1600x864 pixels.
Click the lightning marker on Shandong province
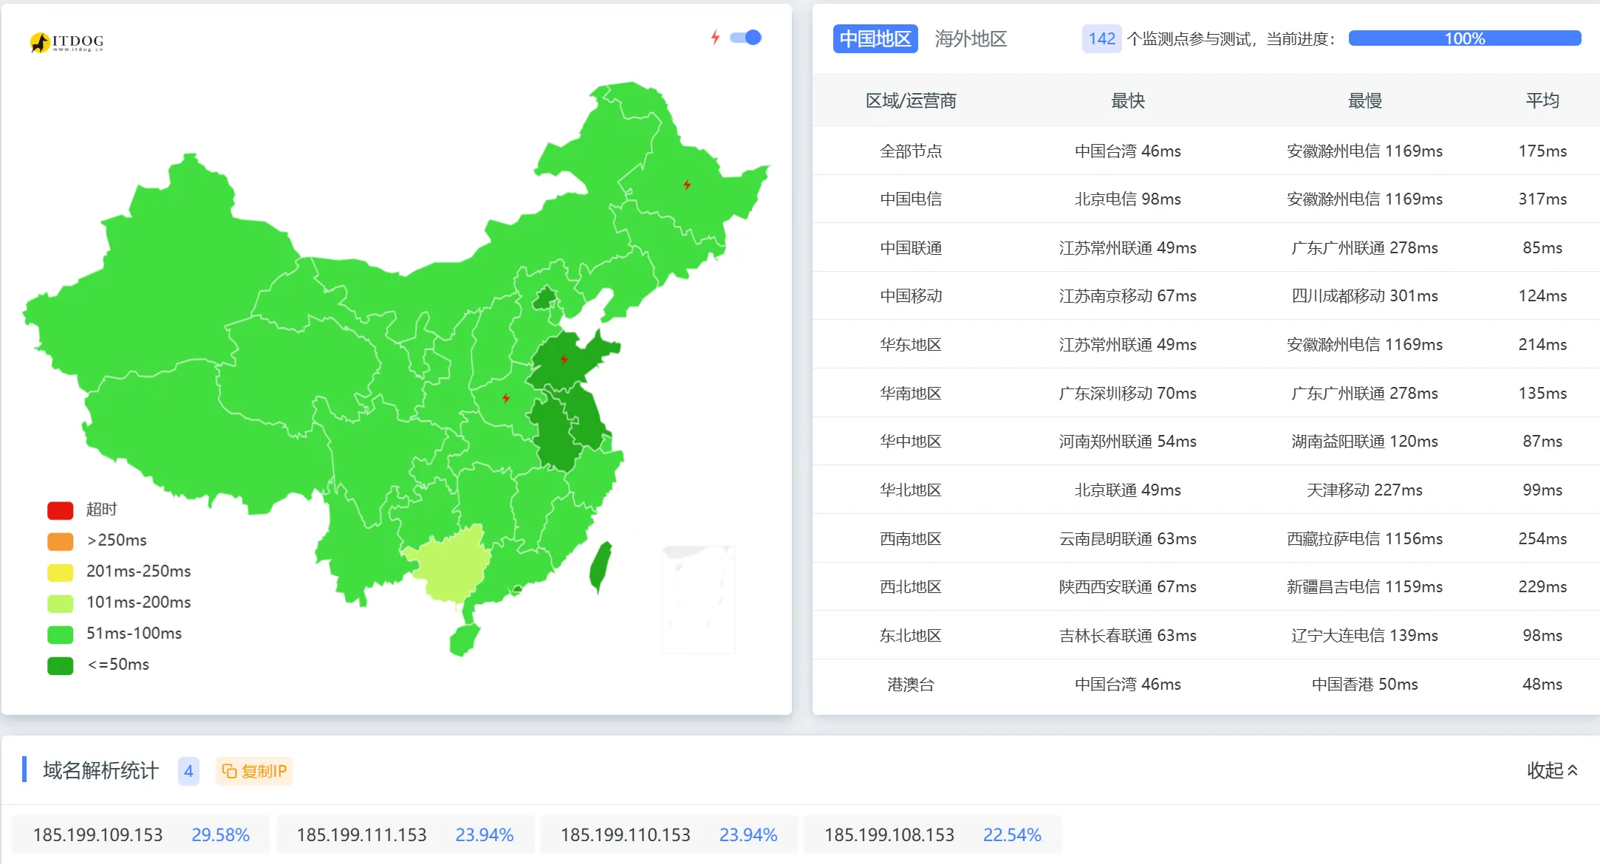[564, 360]
